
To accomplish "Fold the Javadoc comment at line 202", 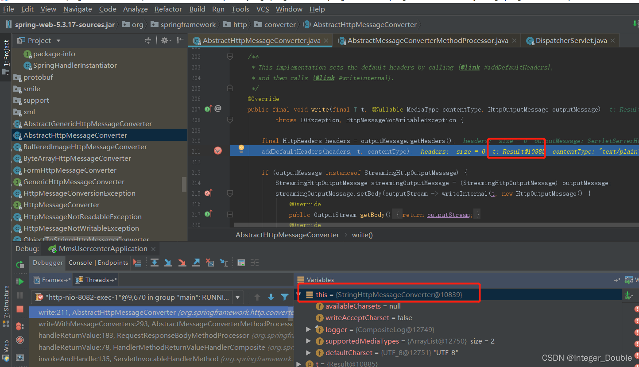I will pos(230,57).
